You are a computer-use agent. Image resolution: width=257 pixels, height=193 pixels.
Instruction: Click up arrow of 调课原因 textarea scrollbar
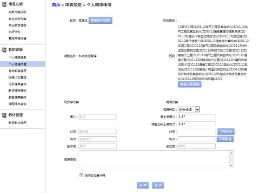click(x=231, y=153)
